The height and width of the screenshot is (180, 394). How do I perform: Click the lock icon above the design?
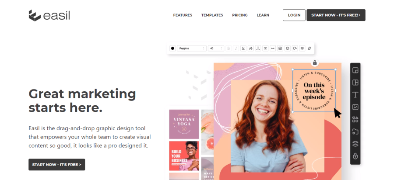pyautogui.click(x=315, y=62)
